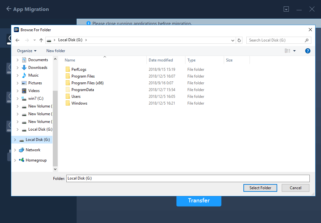Close the Browse For Folder dialog
This screenshot has width=321, height=223.
310,30
